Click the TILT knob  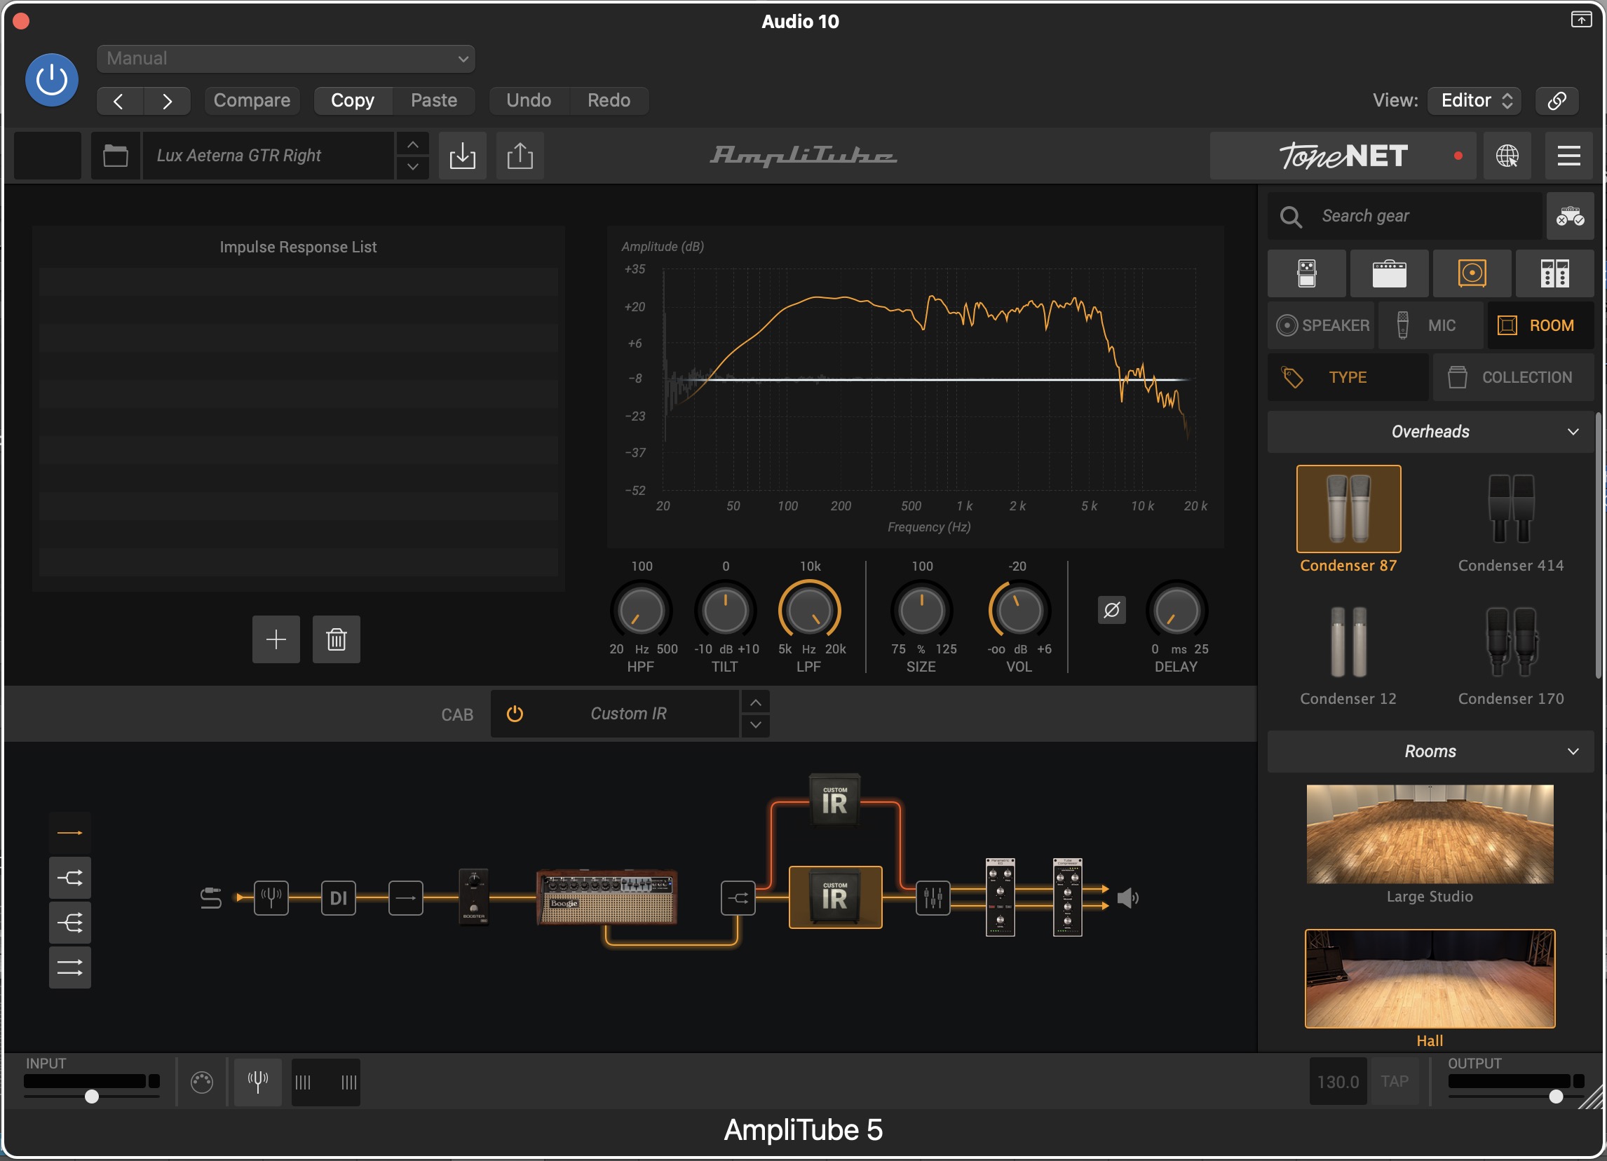pyautogui.click(x=725, y=610)
